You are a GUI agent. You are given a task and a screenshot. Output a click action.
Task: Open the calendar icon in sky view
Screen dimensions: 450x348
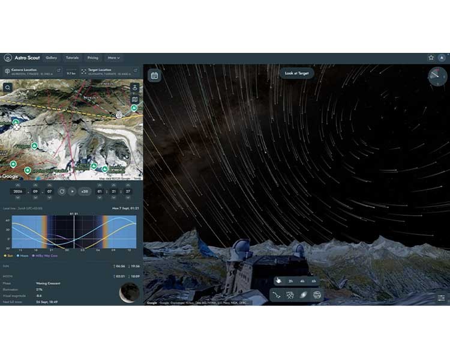click(x=154, y=76)
